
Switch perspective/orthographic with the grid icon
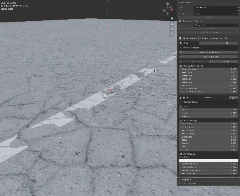(x=172, y=34)
